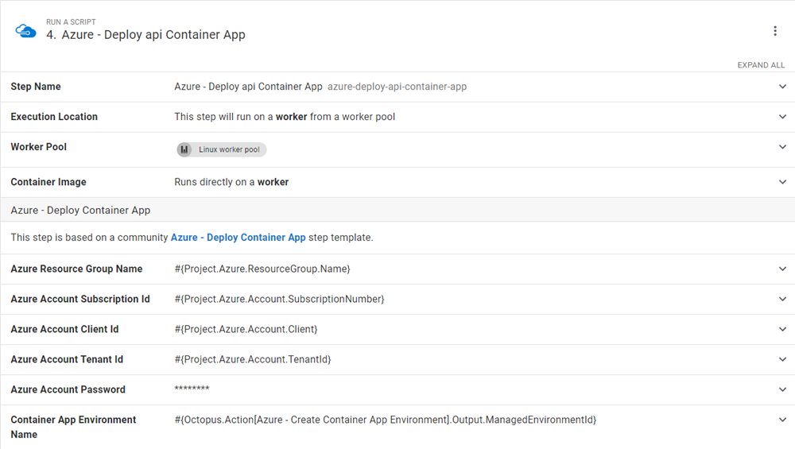Expand the Step Name row chevron
This screenshot has height=449, width=795.
[782, 87]
